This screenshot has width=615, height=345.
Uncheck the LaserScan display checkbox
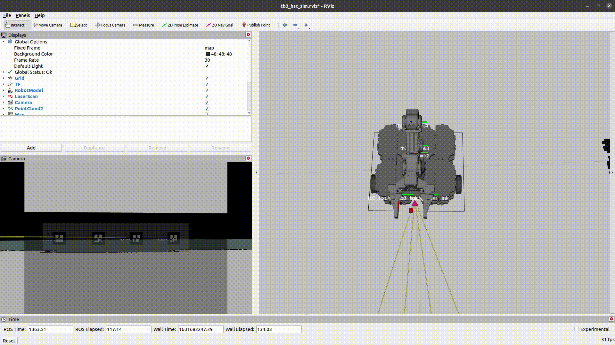(x=207, y=96)
